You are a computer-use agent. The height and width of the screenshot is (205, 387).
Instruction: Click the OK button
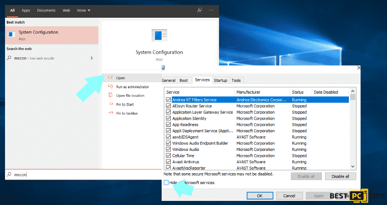(260, 195)
